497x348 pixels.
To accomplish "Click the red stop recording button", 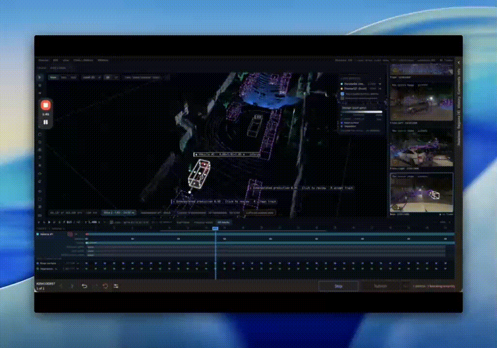I will (x=45, y=105).
